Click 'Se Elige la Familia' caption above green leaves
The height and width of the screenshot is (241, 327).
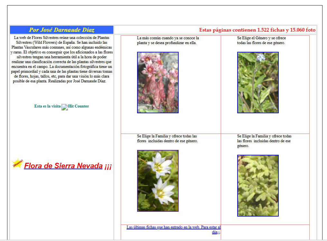pyautogui.click(x=264, y=141)
